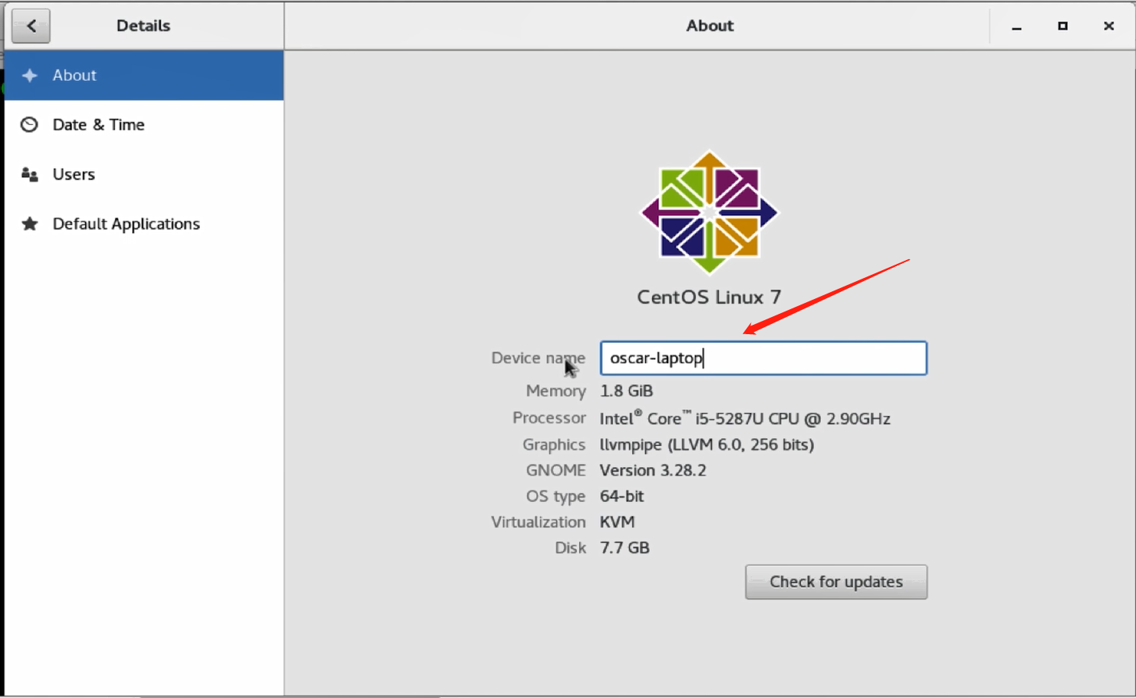1136x698 pixels.
Task: Open the About panel in the sidebar
Action: [144, 75]
